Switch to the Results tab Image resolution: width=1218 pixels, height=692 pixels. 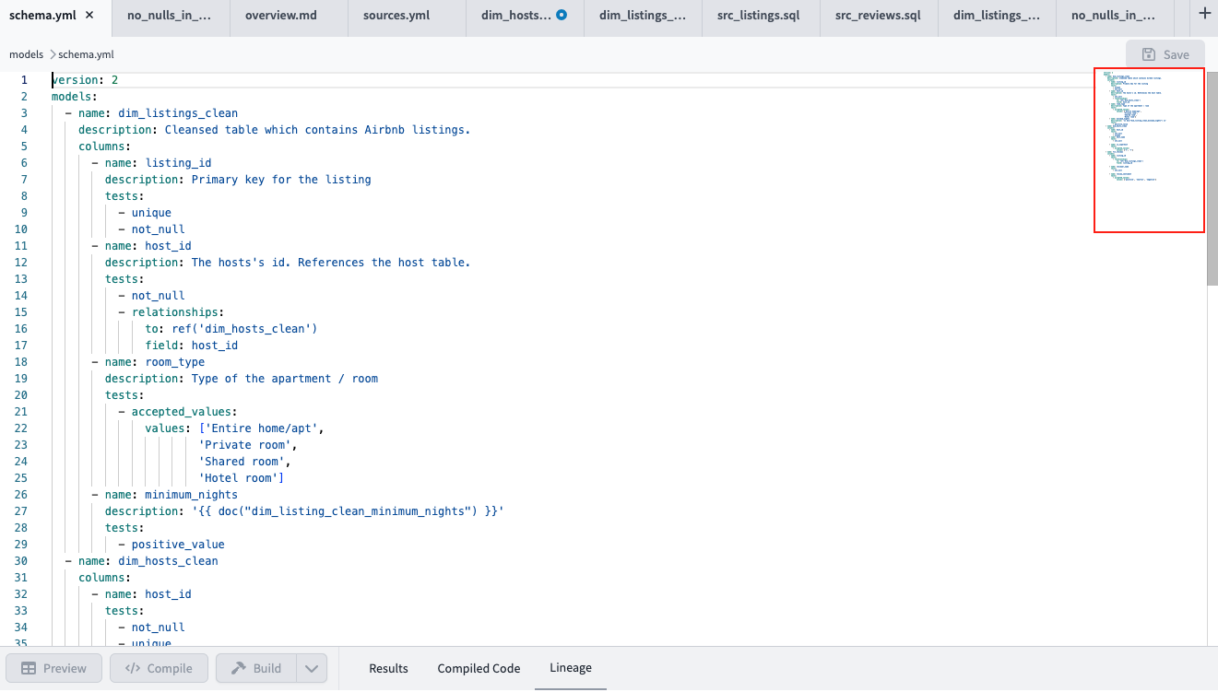pyautogui.click(x=388, y=668)
